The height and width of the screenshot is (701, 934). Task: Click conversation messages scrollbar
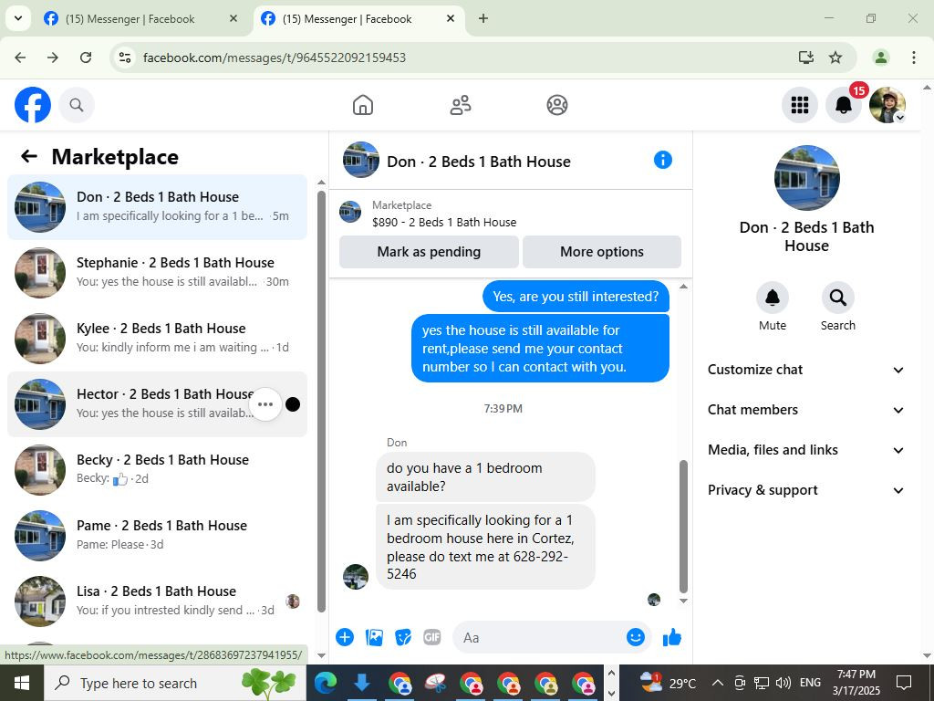[683, 527]
